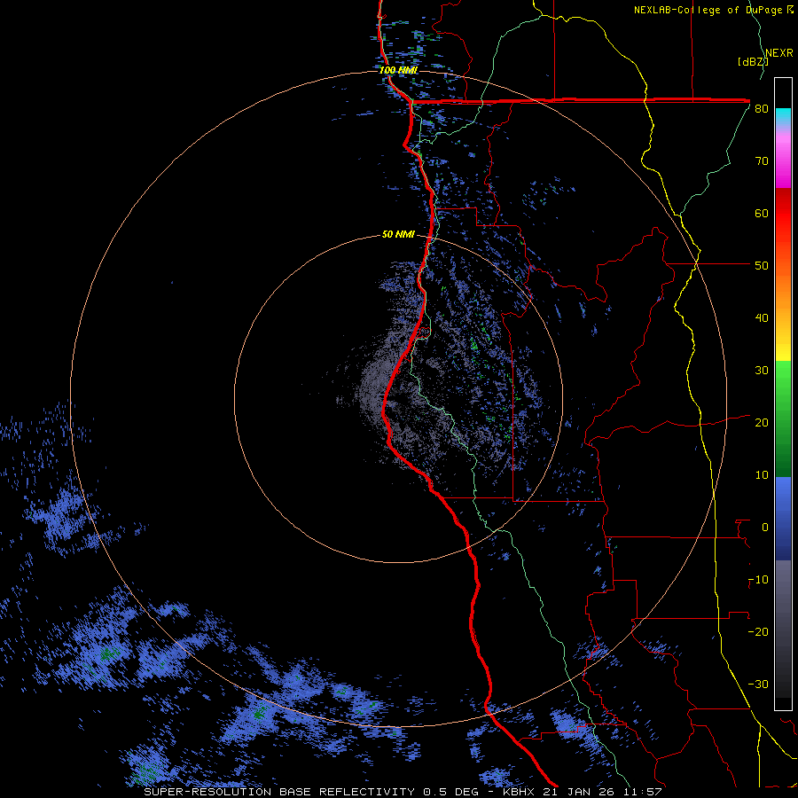This screenshot has width=798, height=798.
Task: Click the green band of the color bar
Action: click(x=783, y=419)
